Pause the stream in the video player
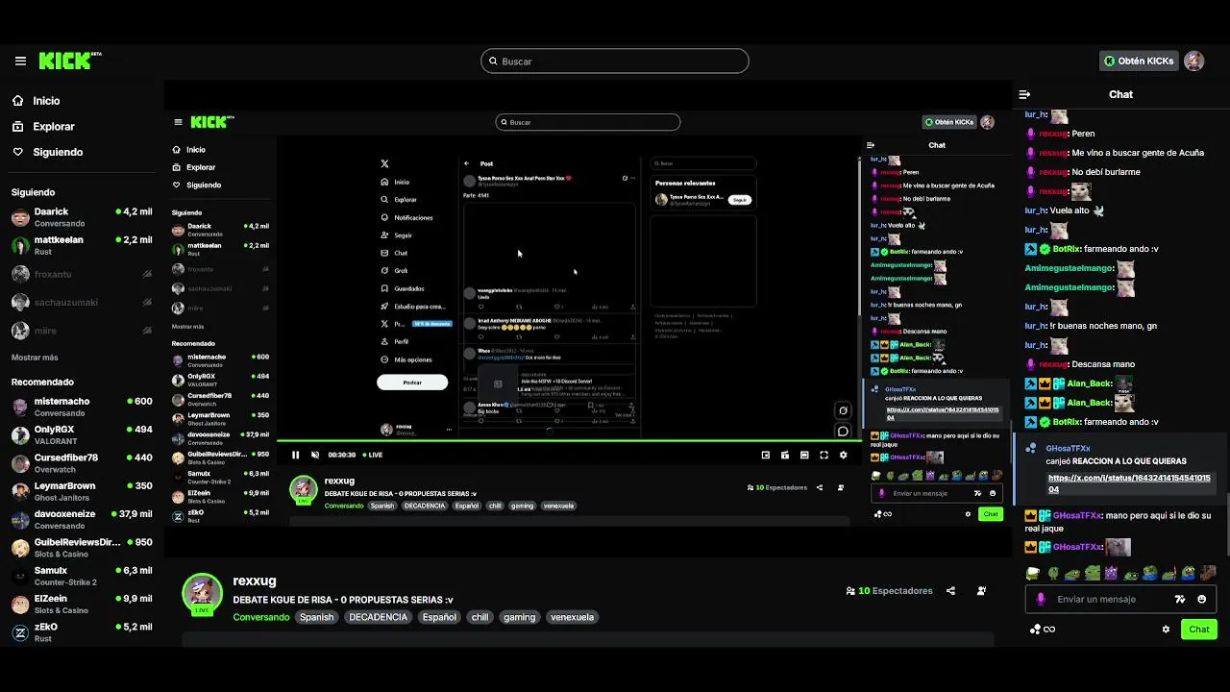Viewport: 1230px width, 692px height. tap(295, 455)
